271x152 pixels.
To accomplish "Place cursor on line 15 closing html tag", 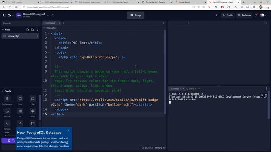I will pos(58,114).
